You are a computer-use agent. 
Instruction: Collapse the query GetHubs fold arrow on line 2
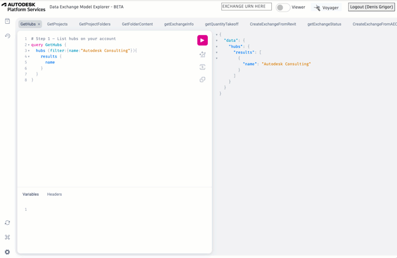pos(29,45)
